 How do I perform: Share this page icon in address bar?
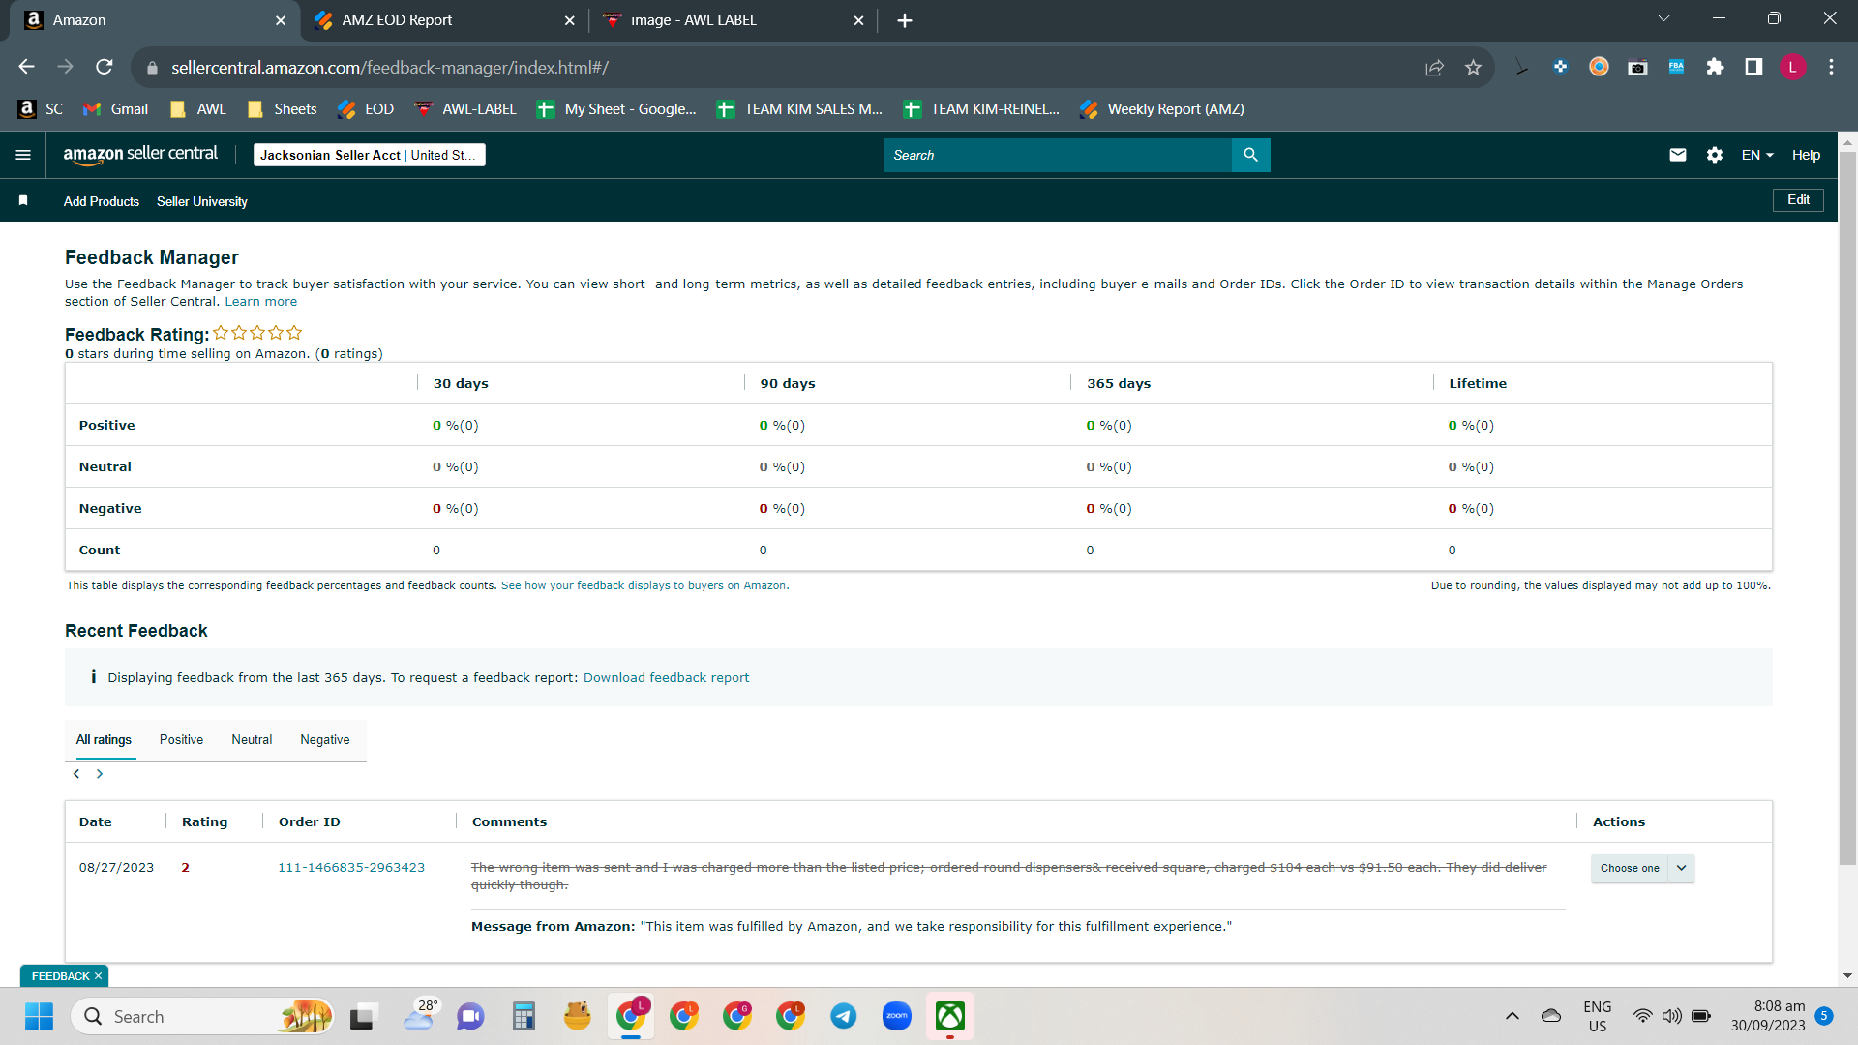click(x=1434, y=67)
